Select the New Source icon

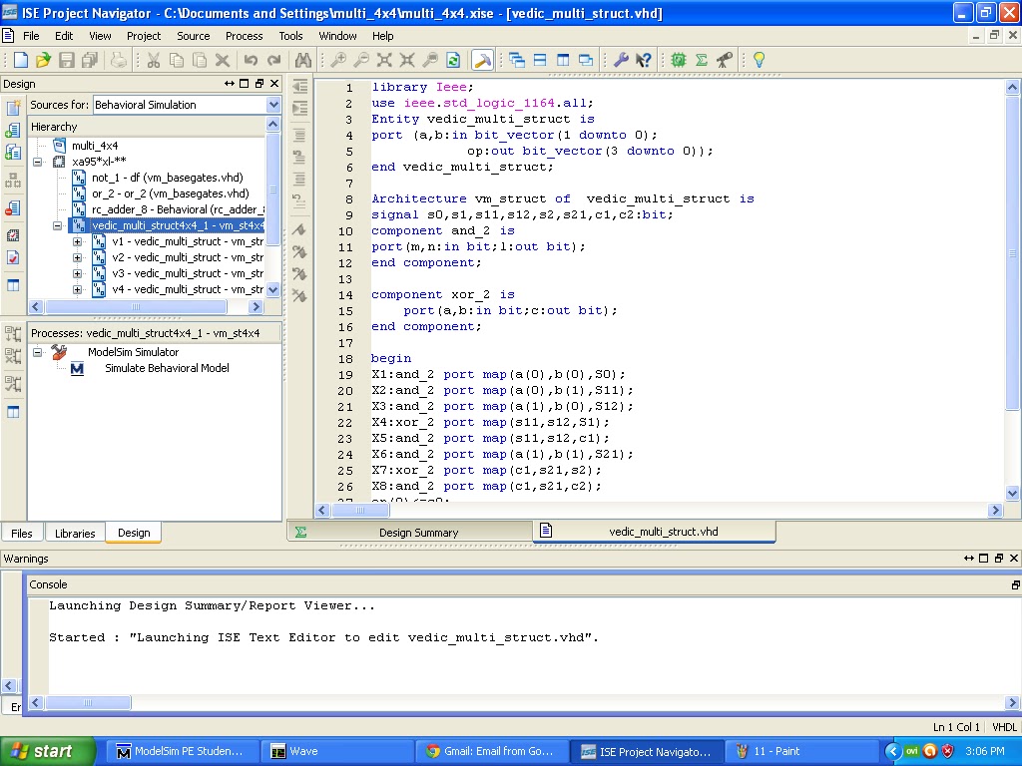[12, 108]
